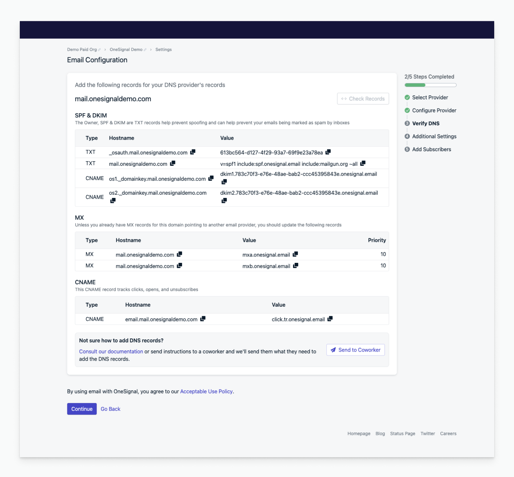Go to Demo Paid Org breadcrumb
Image resolution: width=514 pixels, height=477 pixels.
[82, 49]
